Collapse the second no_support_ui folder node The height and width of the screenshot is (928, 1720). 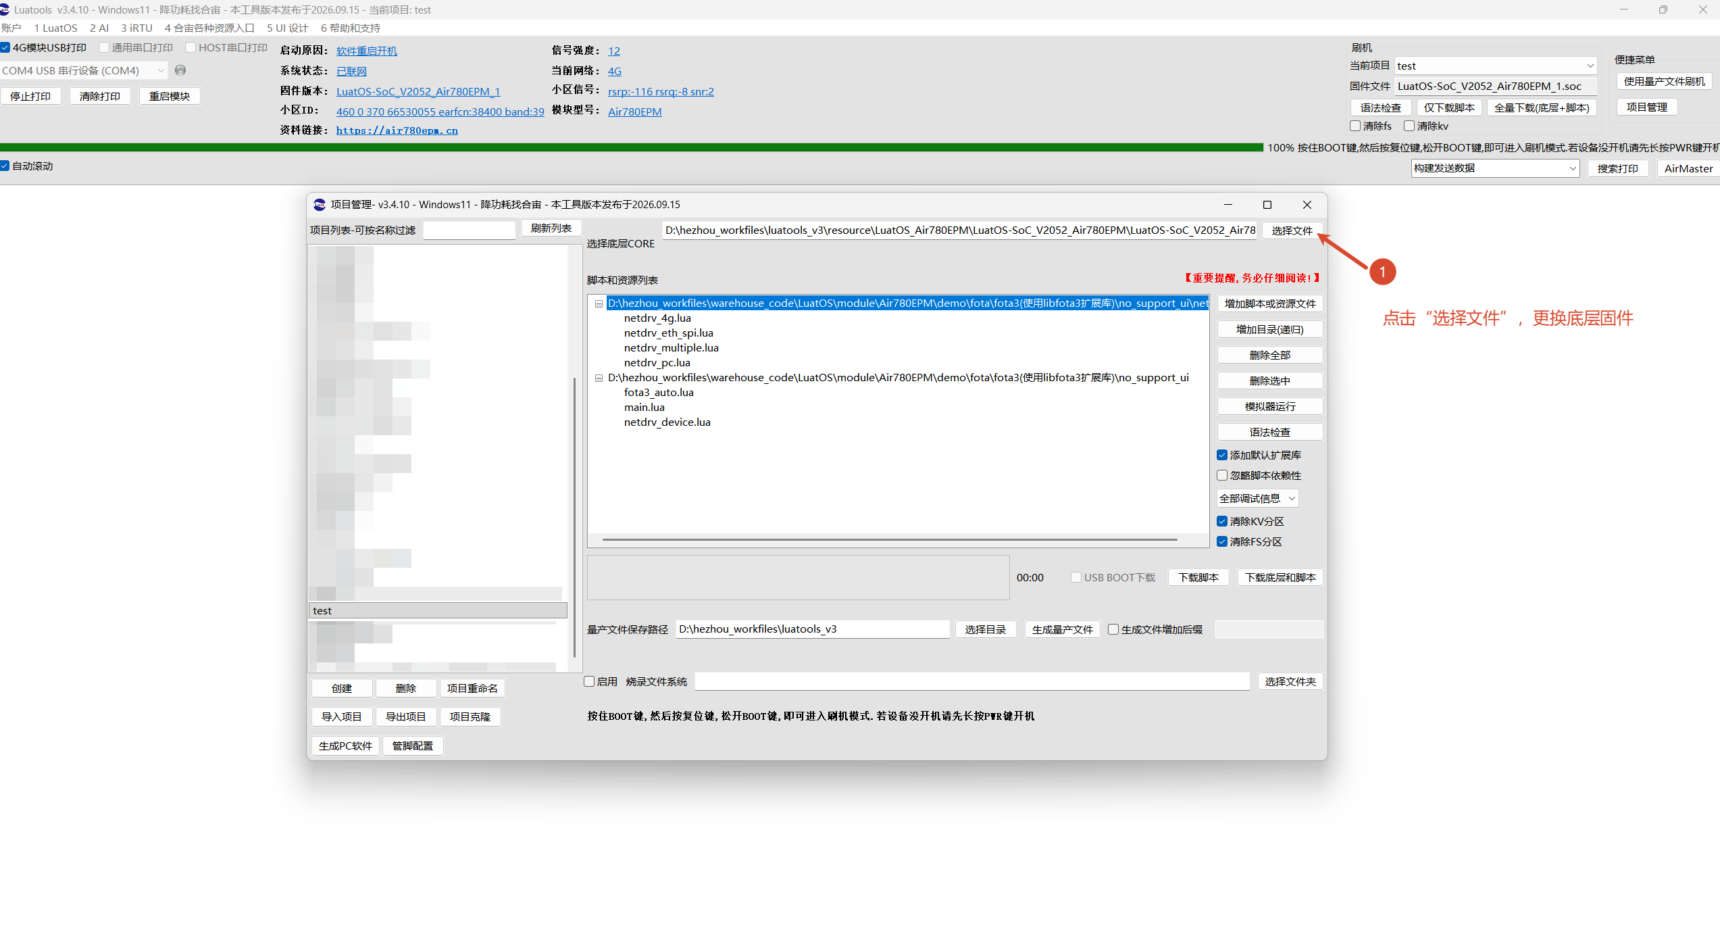tap(599, 378)
